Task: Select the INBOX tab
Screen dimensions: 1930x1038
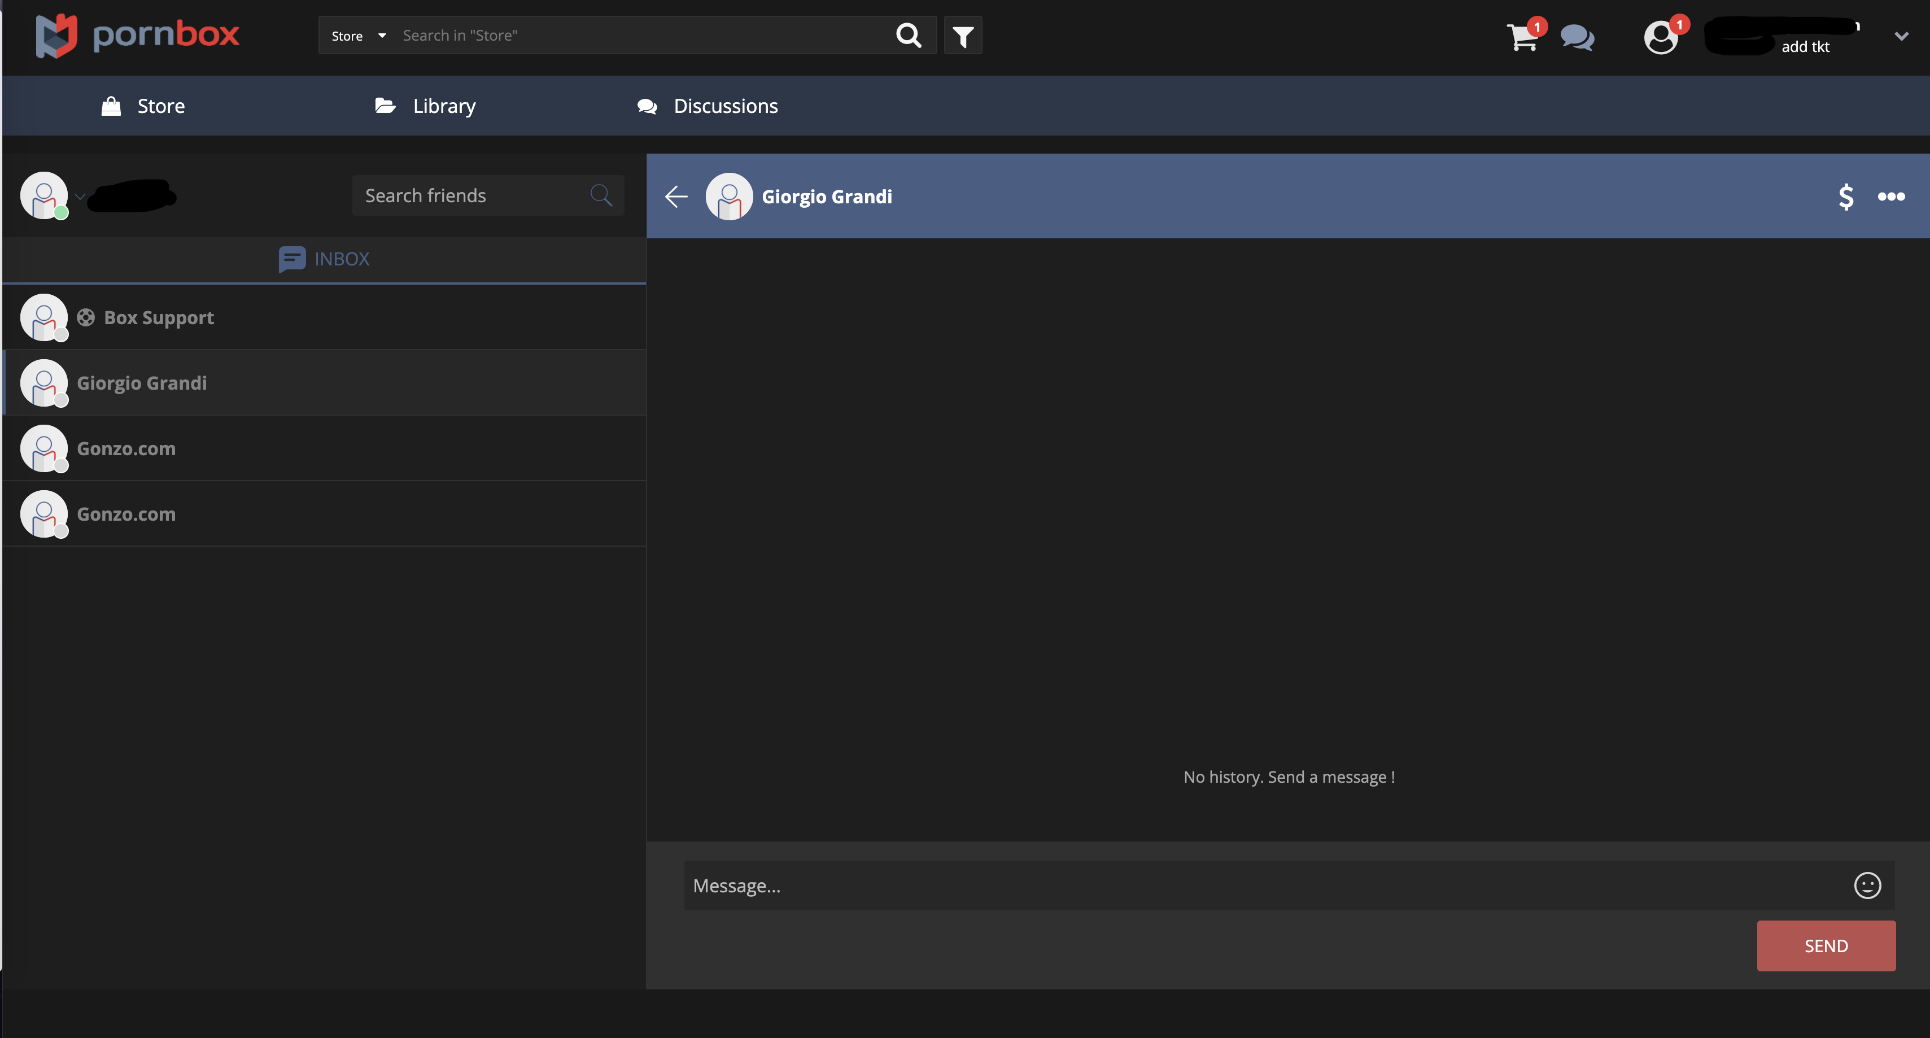Action: point(324,259)
